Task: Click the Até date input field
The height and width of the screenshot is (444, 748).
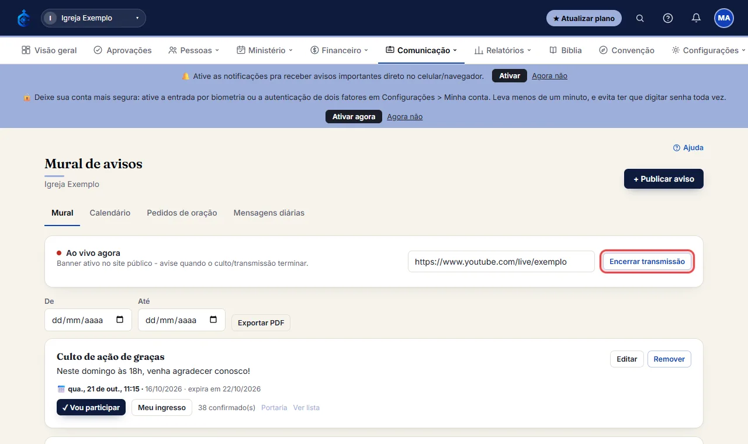Action: [182, 320]
